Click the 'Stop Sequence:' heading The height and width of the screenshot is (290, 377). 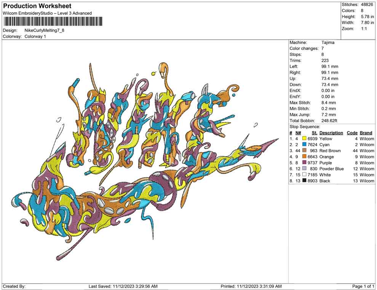coord(305,127)
